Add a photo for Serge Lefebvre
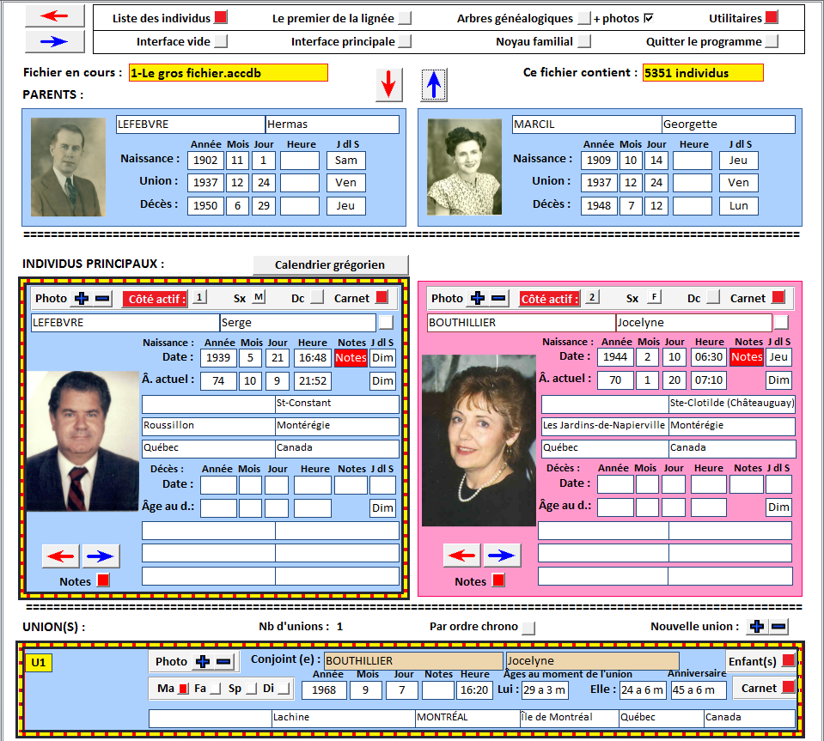This screenshot has width=824, height=741. pos(82,298)
